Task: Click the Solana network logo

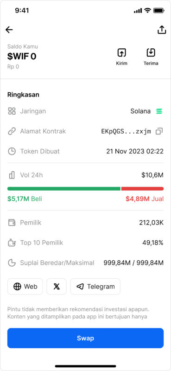Action: point(159,111)
